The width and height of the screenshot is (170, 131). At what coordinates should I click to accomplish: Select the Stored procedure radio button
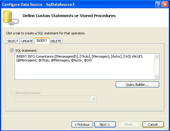click(12, 93)
